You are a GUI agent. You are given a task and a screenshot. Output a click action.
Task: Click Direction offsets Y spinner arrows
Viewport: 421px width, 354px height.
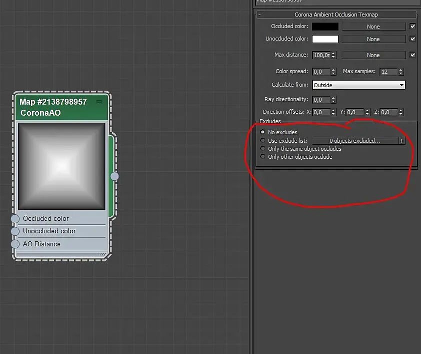click(x=367, y=112)
